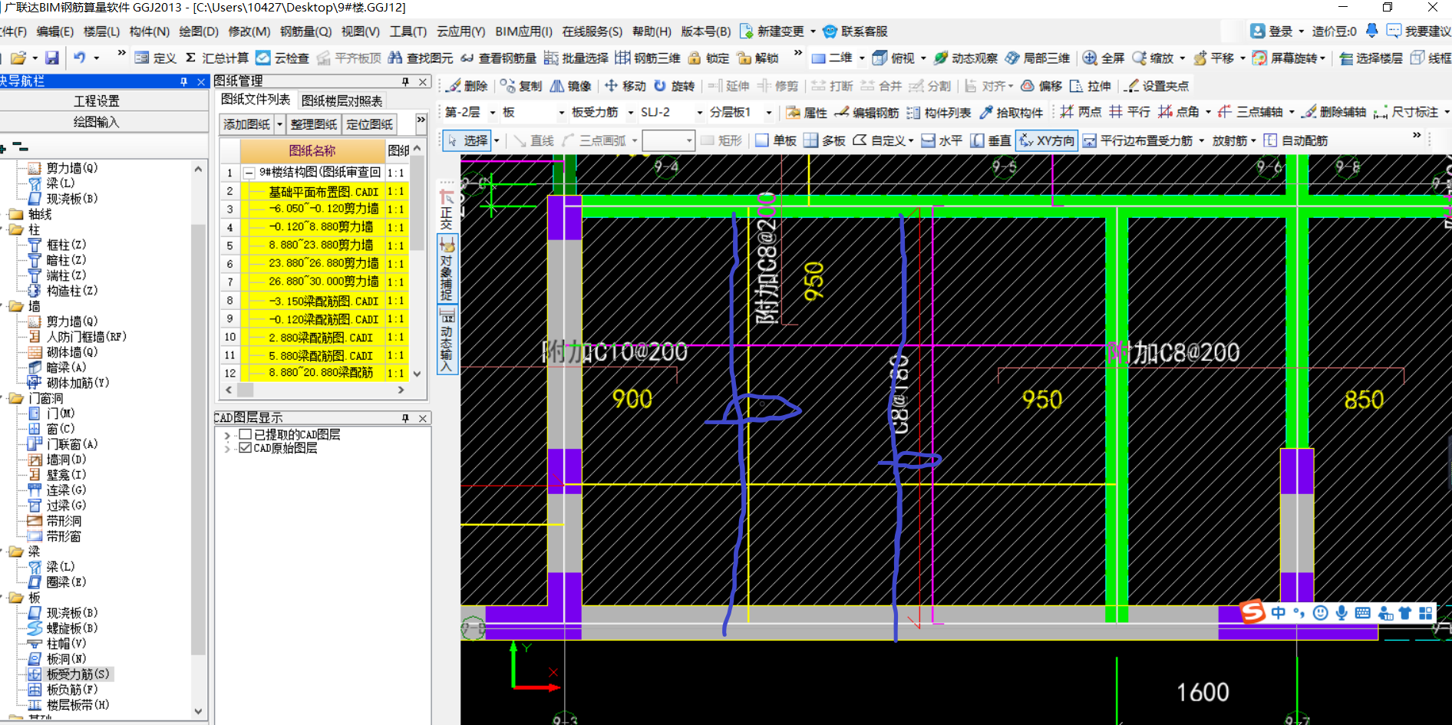The height and width of the screenshot is (725, 1452).
Task: Click the 动态观察 orbit tool
Action: tap(965, 58)
